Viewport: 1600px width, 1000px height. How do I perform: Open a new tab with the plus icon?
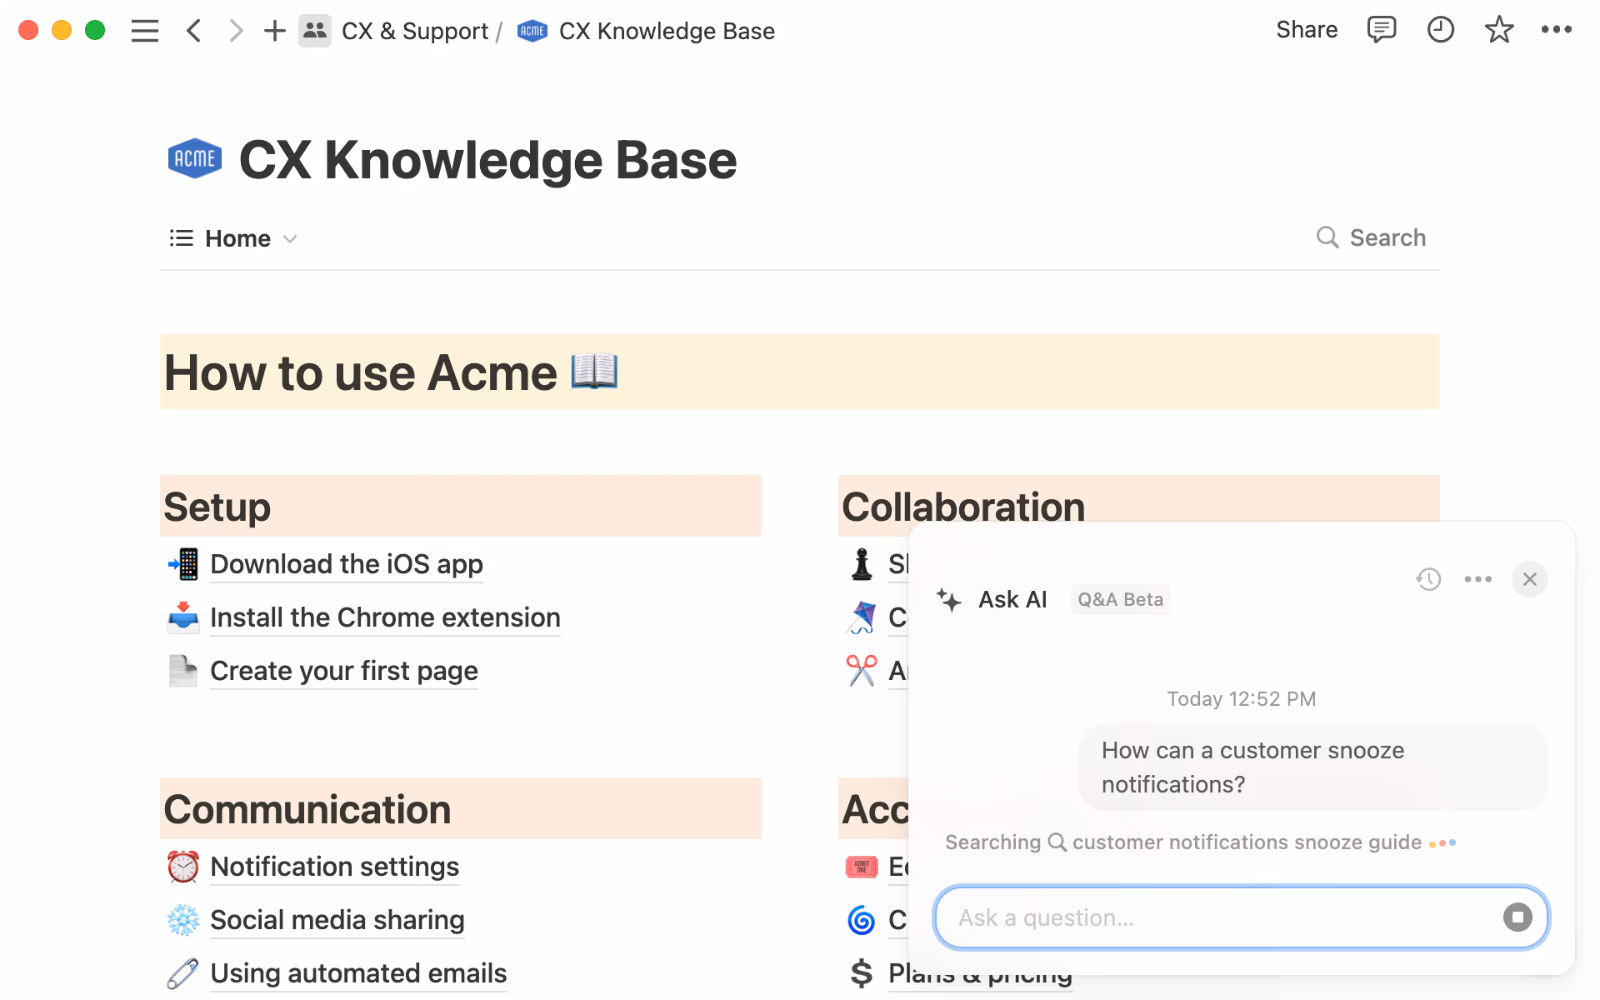[x=274, y=31]
